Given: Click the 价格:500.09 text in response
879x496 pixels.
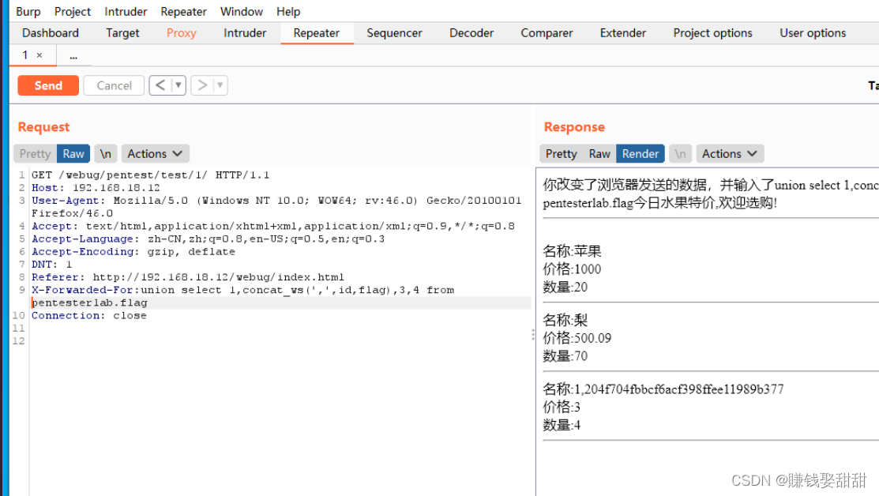Looking at the screenshot, I should [x=577, y=338].
